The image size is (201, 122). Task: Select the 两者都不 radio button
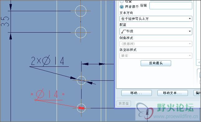pos(122,7)
